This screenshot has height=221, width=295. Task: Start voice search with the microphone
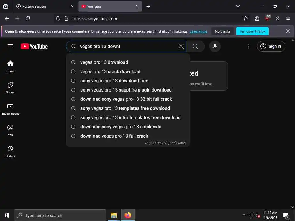(215, 46)
